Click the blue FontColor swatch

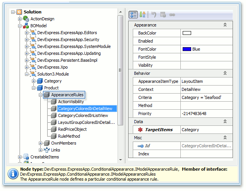point(187,49)
